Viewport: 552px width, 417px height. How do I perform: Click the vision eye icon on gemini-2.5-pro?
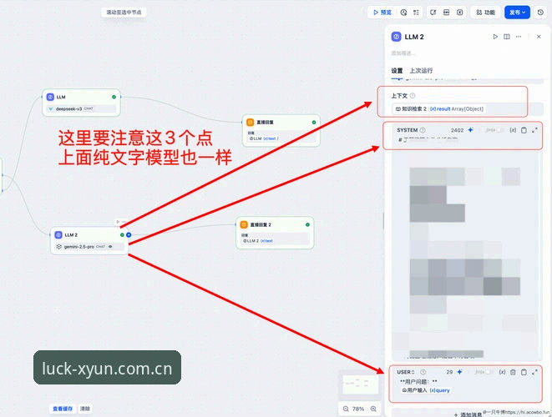point(110,247)
